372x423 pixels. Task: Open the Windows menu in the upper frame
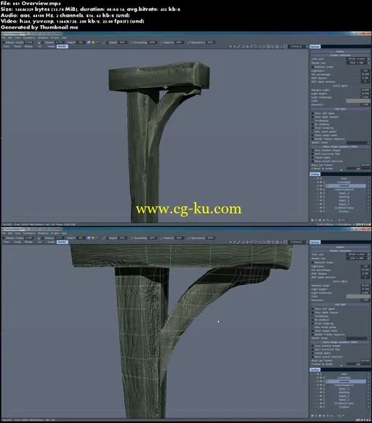(43, 38)
